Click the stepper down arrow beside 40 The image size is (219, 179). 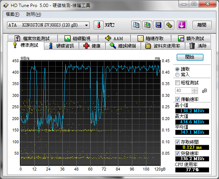pyautogui.click(x=194, y=92)
